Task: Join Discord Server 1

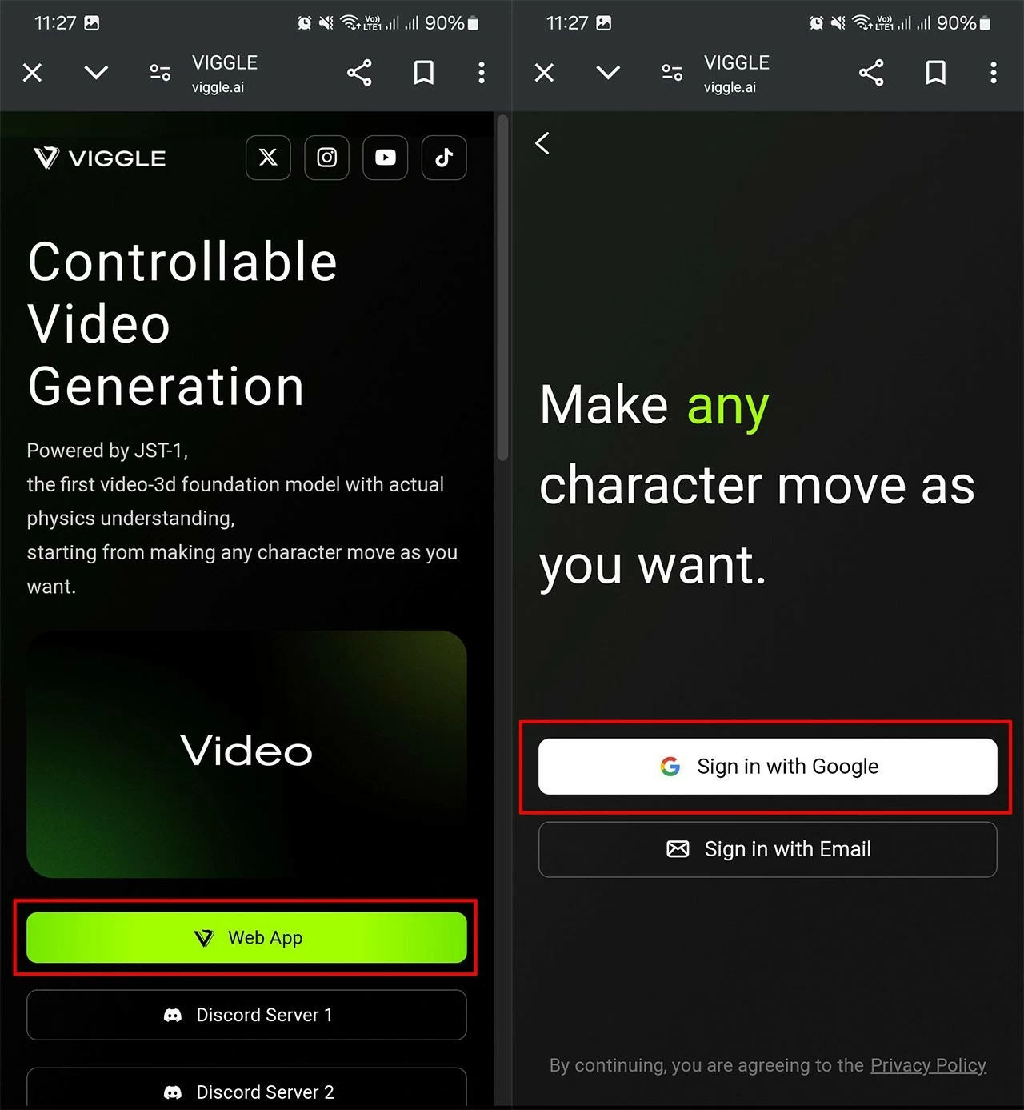Action: coord(246,1015)
